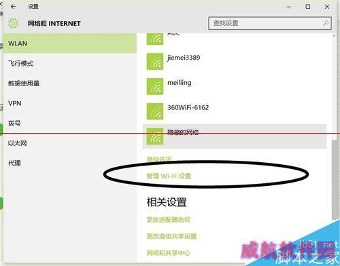Screen dimensions: 340x266
Task: Open the 数据使用量 section
Action: click(x=70, y=83)
